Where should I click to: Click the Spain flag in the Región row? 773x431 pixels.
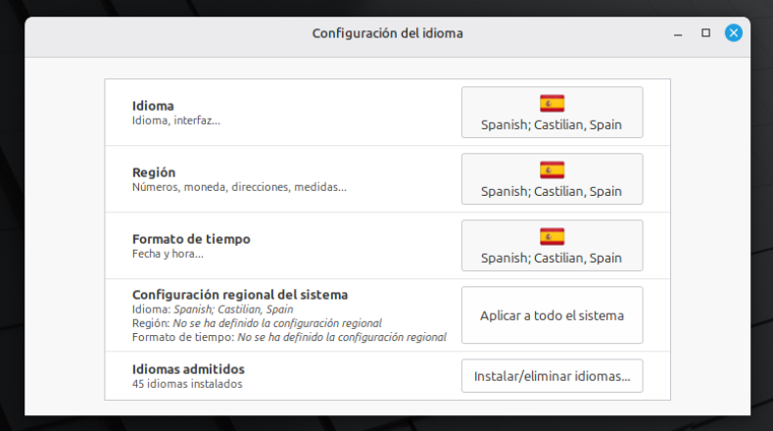tap(552, 169)
